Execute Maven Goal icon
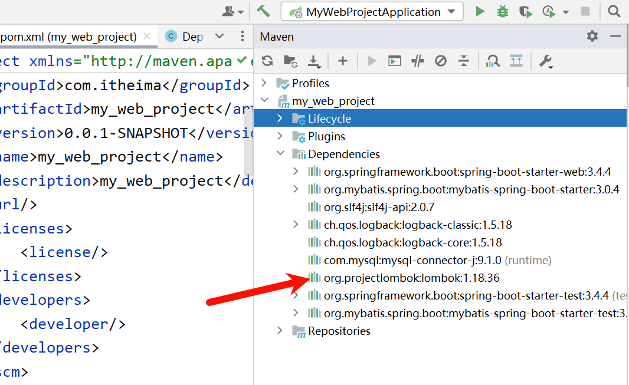The width and height of the screenshot is (629, 385). (395, 61)
